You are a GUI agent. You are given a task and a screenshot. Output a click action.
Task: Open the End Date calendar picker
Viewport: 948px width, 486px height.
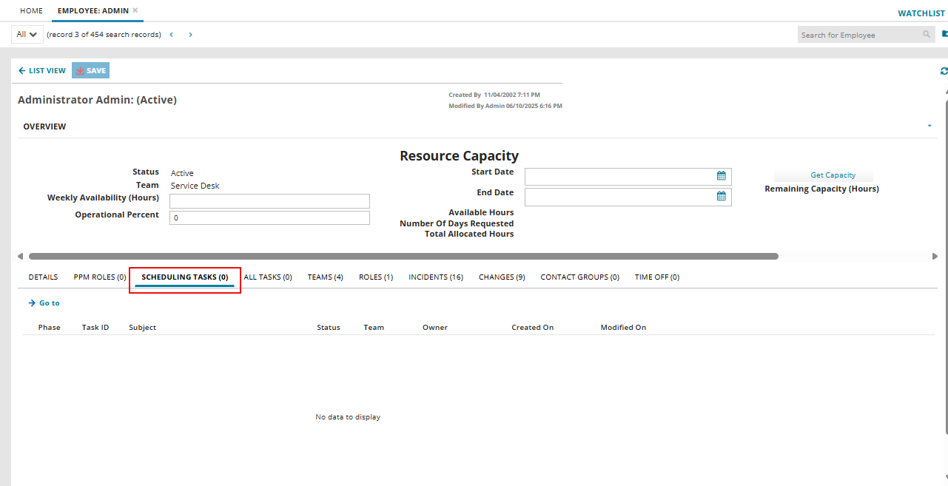pos(721,197)
